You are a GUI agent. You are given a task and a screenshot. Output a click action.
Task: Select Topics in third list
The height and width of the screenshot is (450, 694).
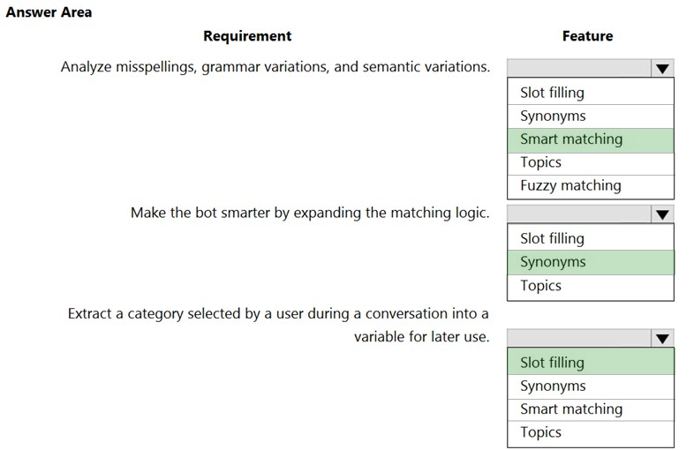pyautogui.click(x=591, y=433)
